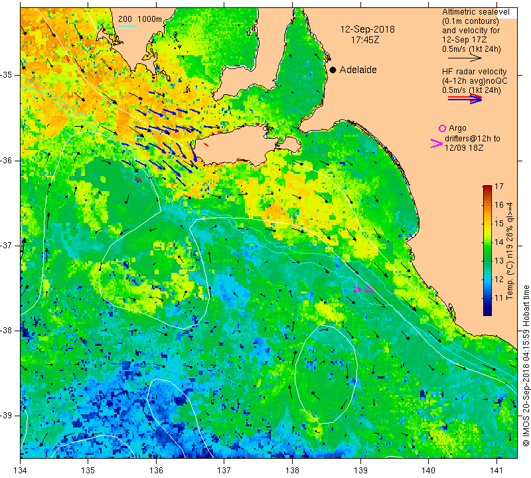
Task: Click the 12/09 18Z legend text
Action: tap(463, 148)
